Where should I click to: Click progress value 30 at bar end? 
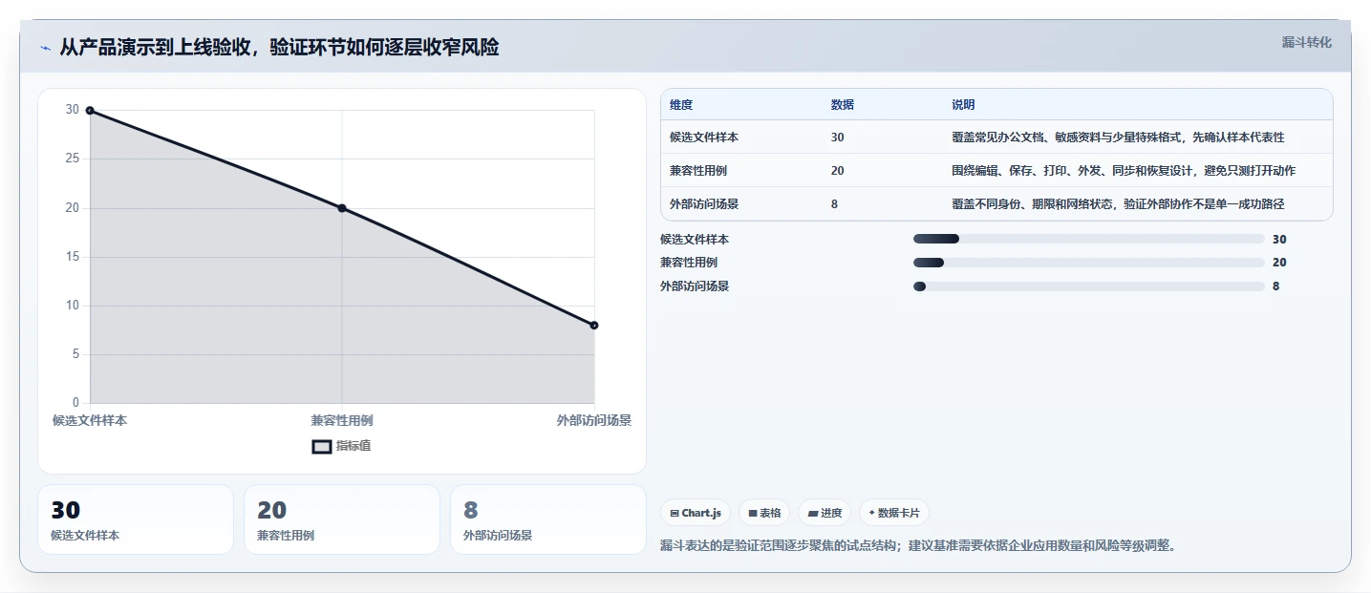1279,239
